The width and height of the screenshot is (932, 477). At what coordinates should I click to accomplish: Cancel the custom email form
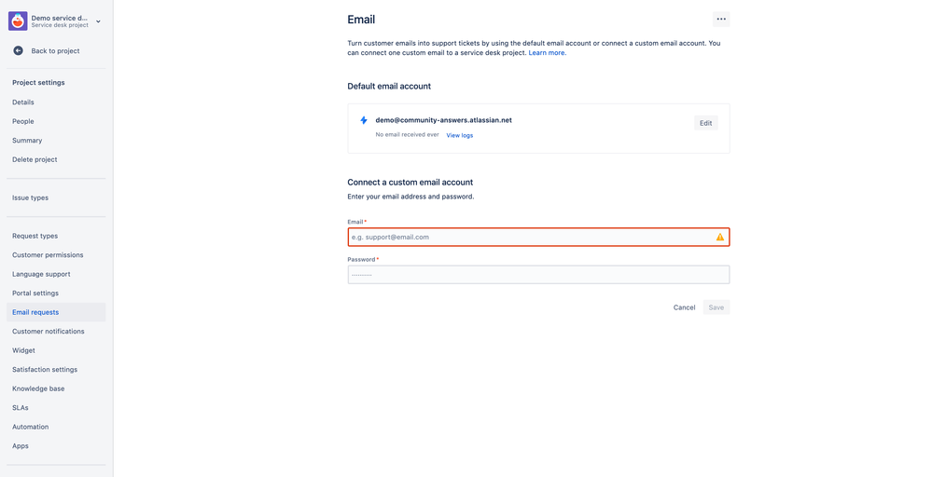coord(684,307)
